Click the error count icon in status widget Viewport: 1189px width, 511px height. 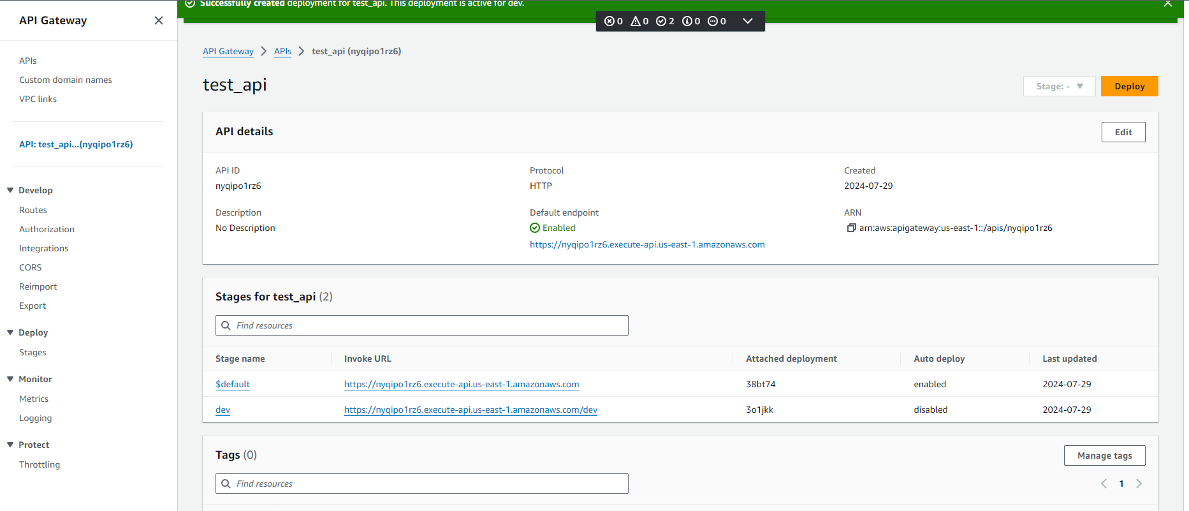609,21
